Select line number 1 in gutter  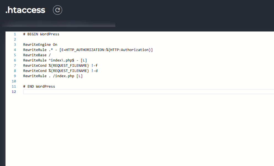tap(15, 34)
